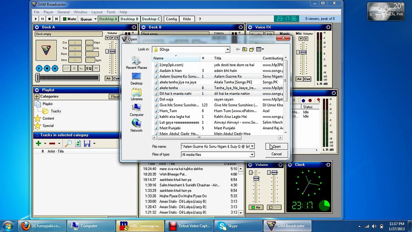Click the Deck A stop button
The width and height of the screenshot is (412, 232).
point(47,68)
